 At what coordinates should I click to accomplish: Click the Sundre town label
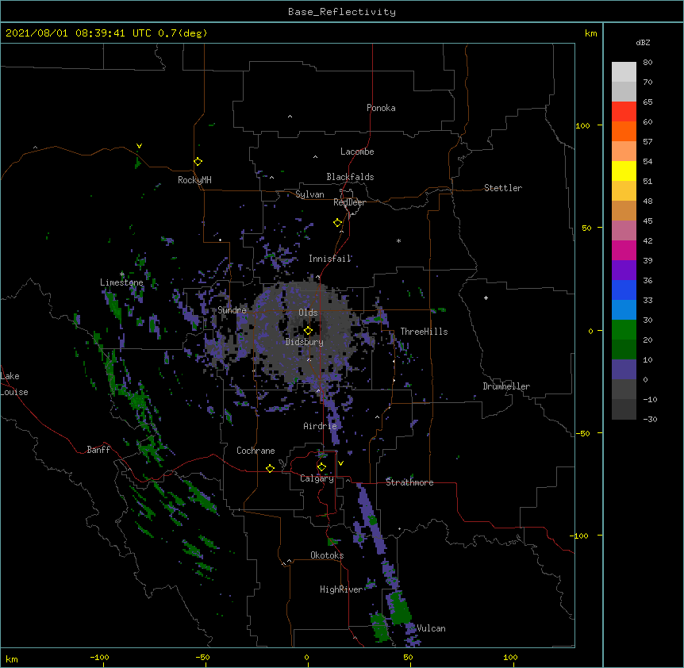(232, 310)
